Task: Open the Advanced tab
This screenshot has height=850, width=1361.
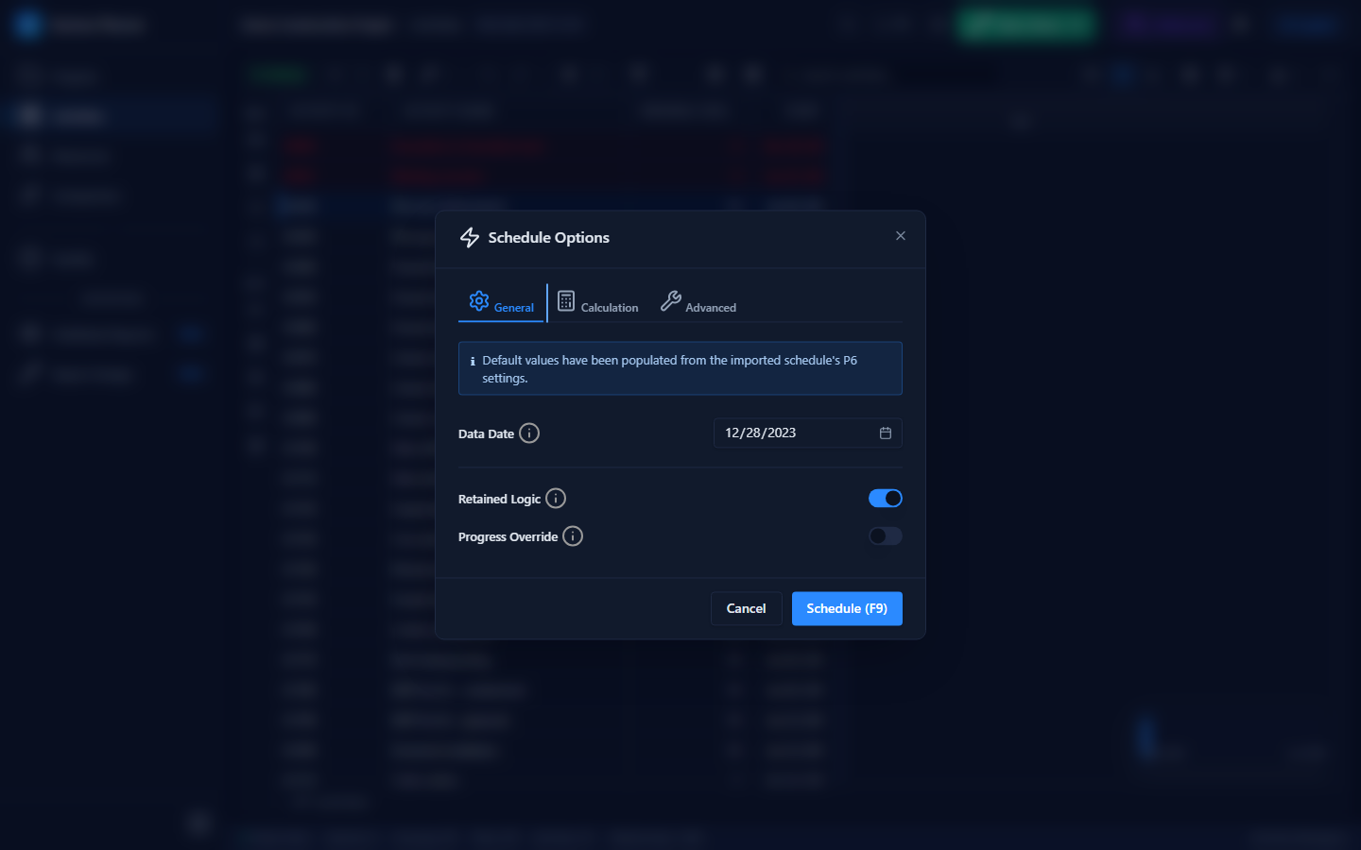Action: [x=698, y=303]
